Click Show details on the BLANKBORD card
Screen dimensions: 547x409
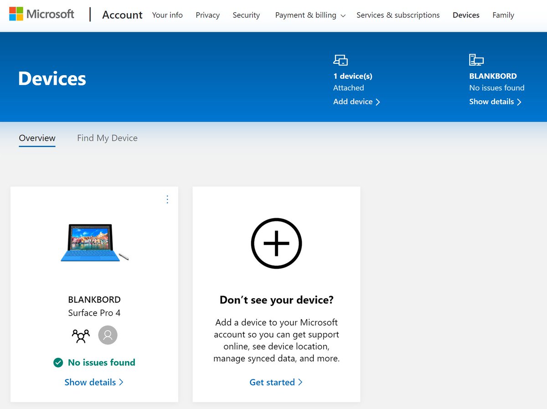point(94,382)
